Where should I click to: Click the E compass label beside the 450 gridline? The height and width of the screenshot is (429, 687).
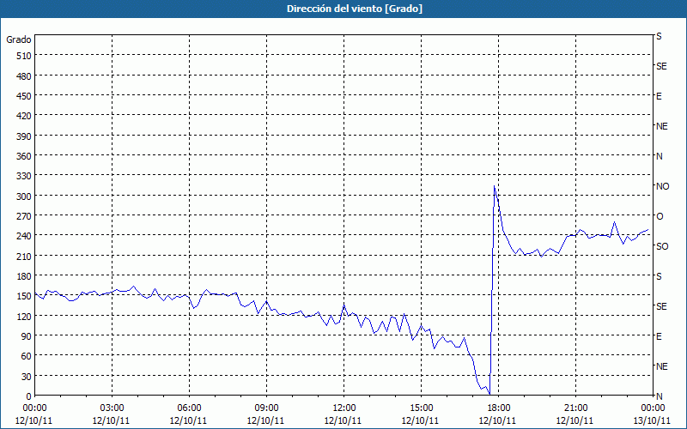[659, 96]
